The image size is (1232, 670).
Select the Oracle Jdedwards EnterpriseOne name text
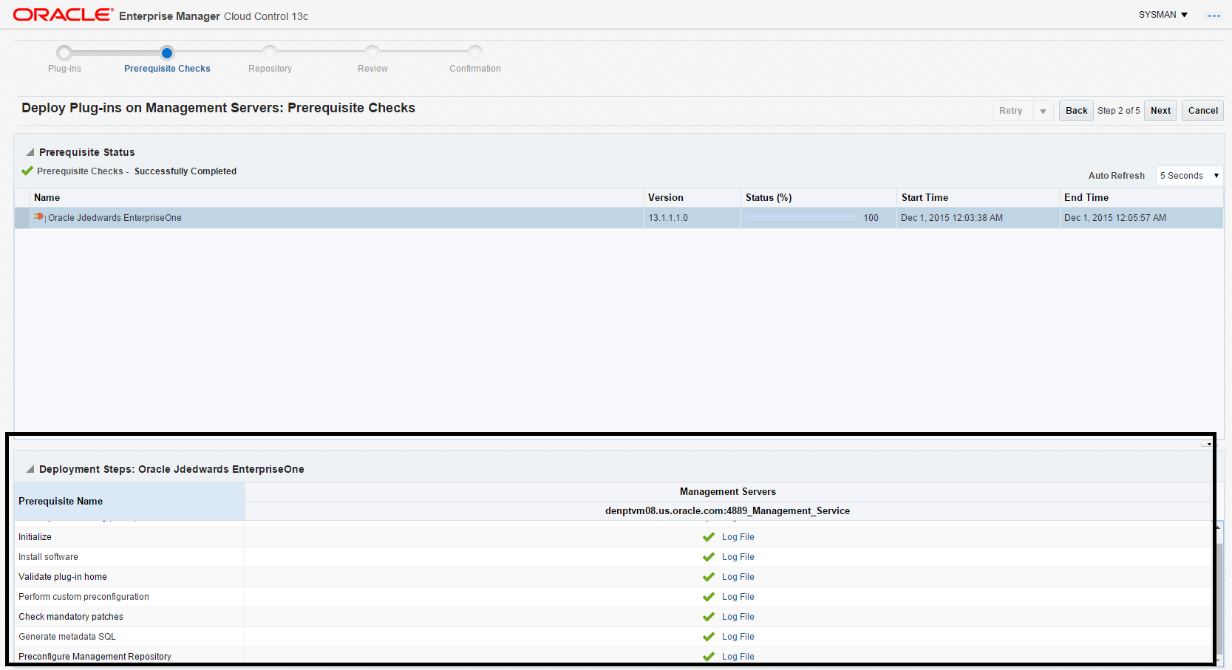(115, 218)
